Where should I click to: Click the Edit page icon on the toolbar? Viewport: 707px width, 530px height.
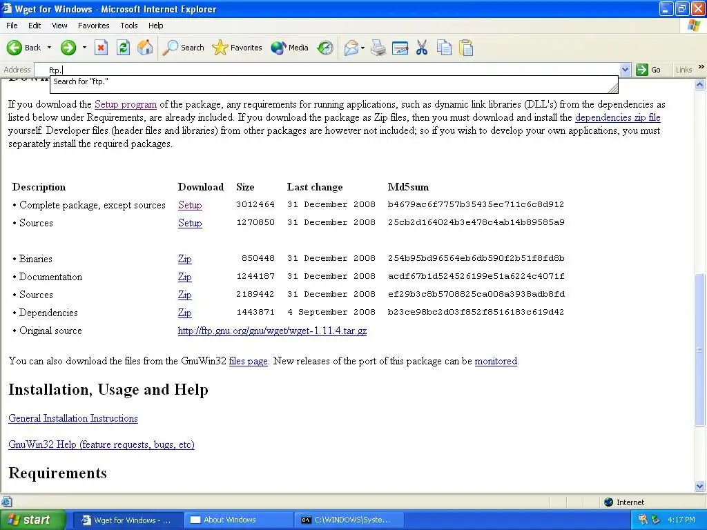400,48
